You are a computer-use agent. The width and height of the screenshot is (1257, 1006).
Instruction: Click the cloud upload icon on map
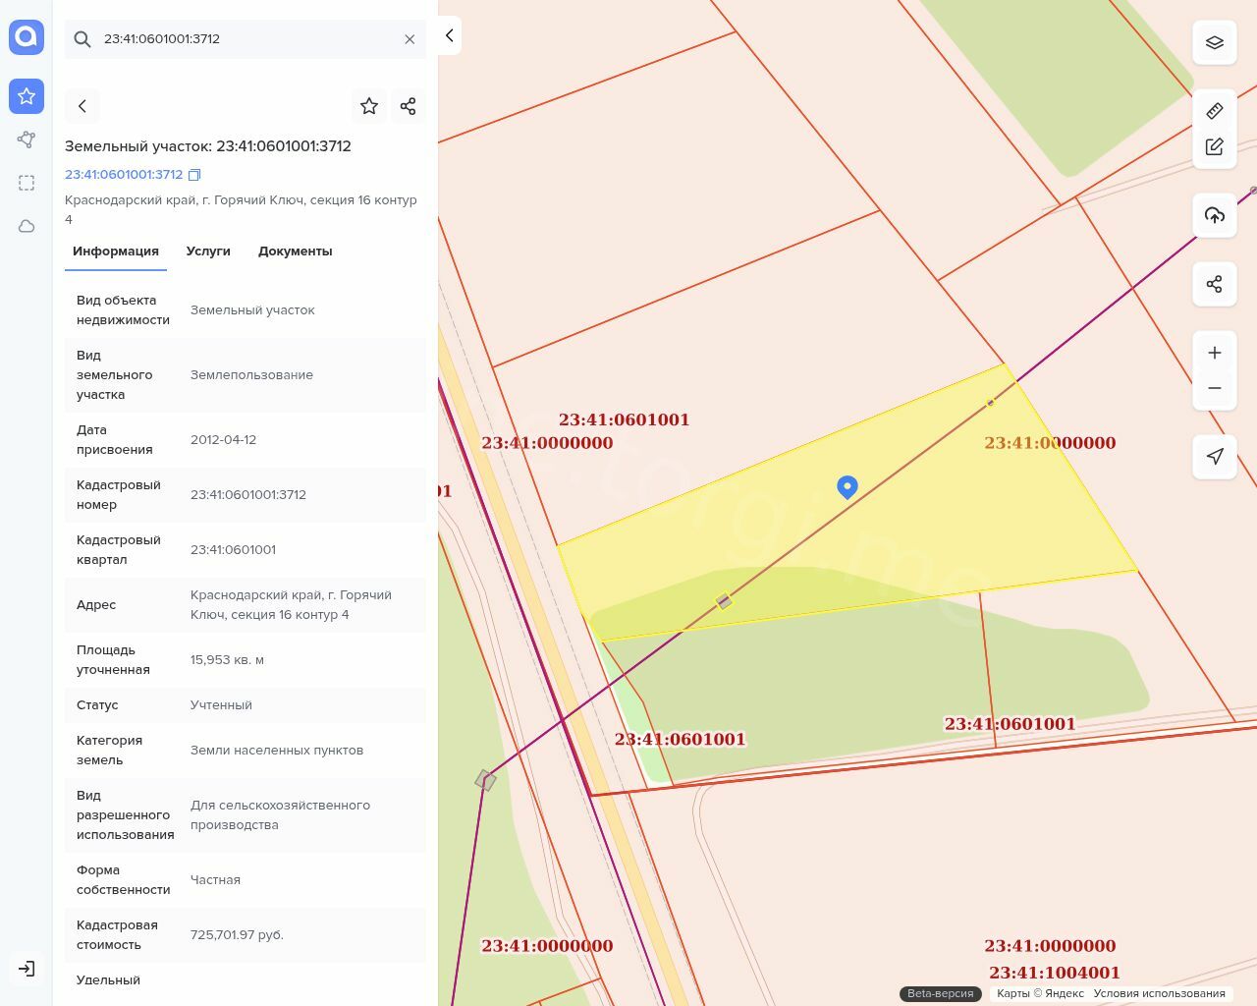coord(1214,215)
